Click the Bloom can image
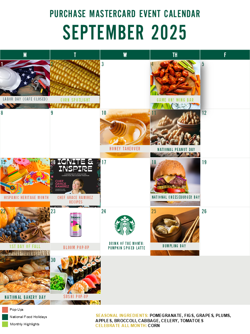Image resolution: width=250 pixels, height=334 pixels. (76, 224)
